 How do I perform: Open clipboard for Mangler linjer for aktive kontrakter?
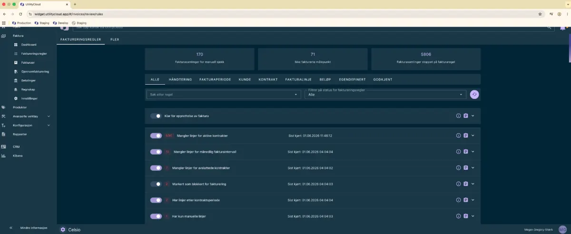pyautogui.click(x=466, y=136)
